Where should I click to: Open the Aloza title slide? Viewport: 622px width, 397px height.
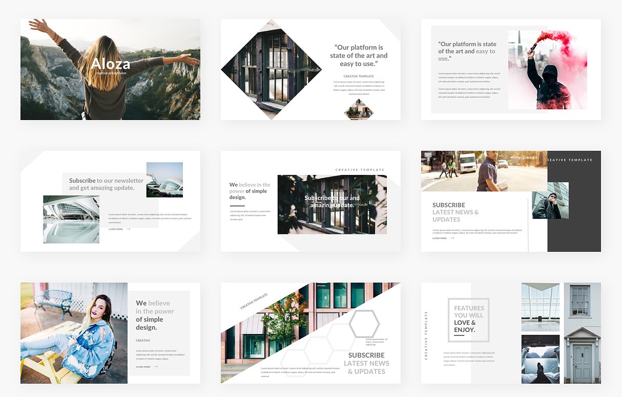point(110,69)
